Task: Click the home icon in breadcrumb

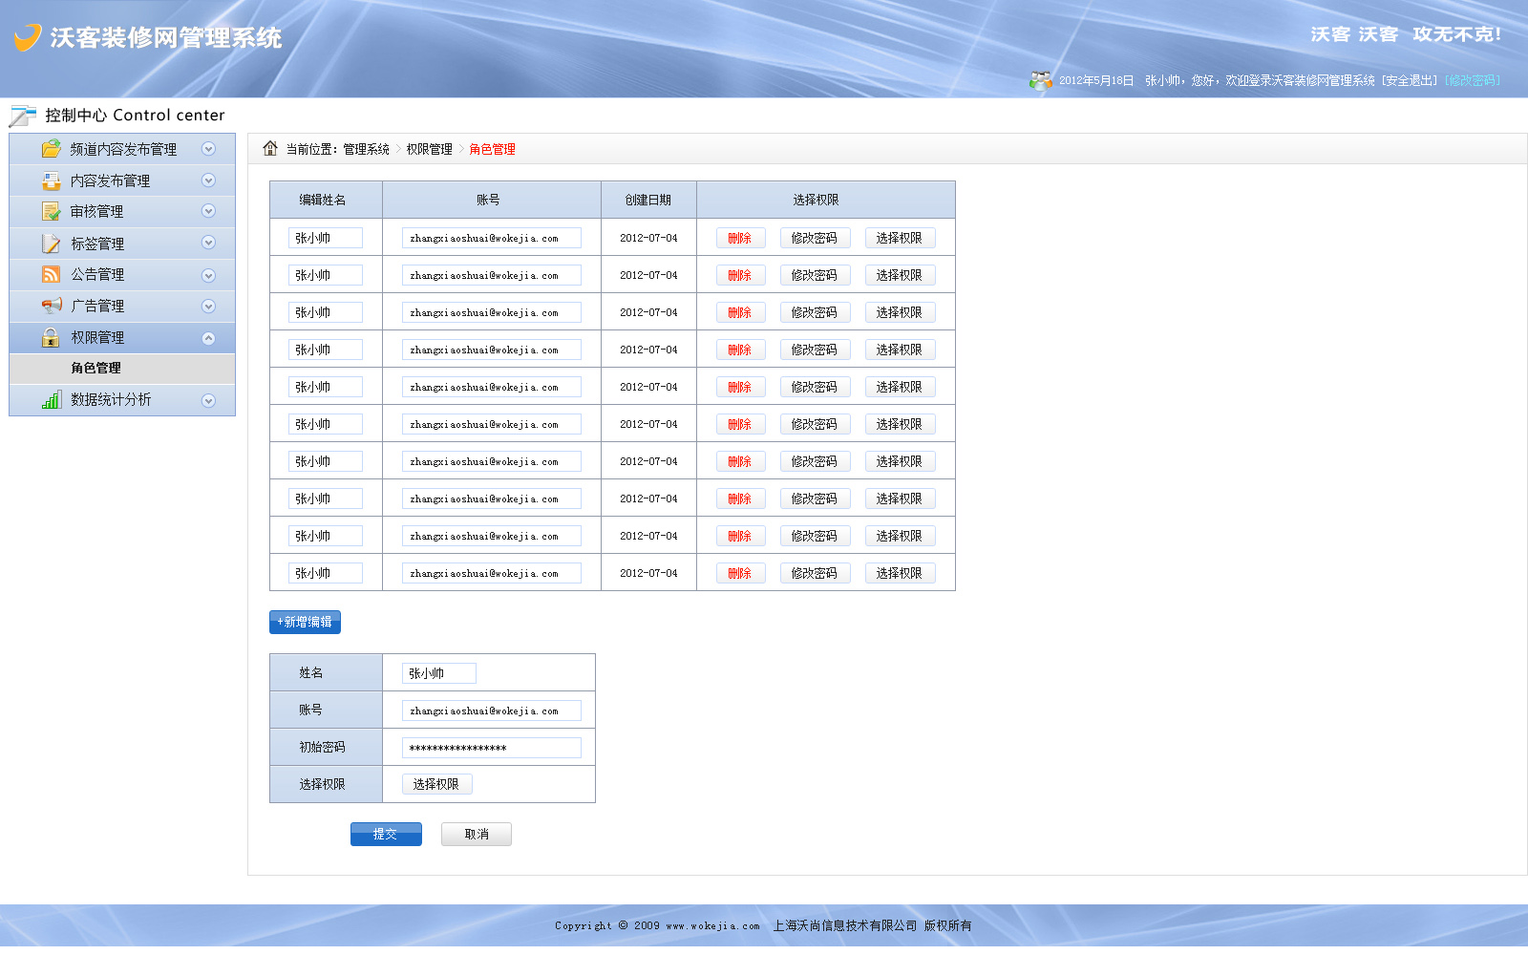Action: coord(270,148)
